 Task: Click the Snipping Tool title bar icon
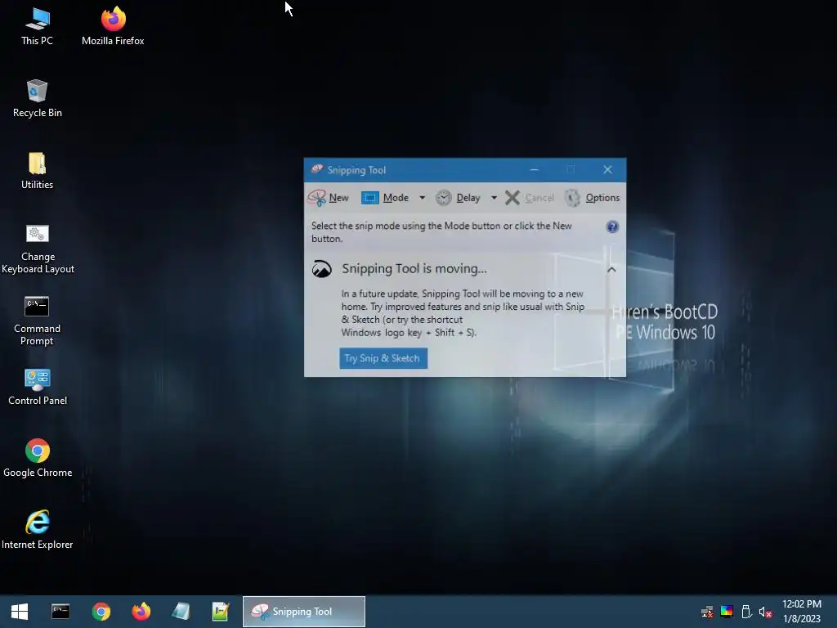[316, 170]
